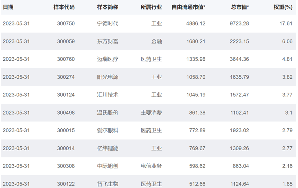298x188 pixels.
Task: Select stock code 300059
Action: click(66, 41)
